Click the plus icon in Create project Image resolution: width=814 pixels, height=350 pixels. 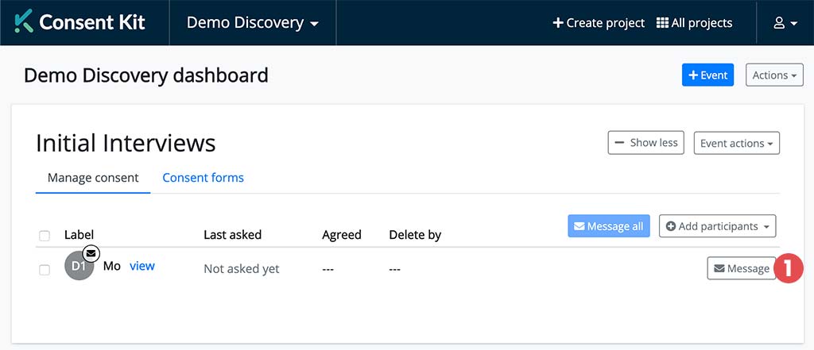click(x=558, y=23)
